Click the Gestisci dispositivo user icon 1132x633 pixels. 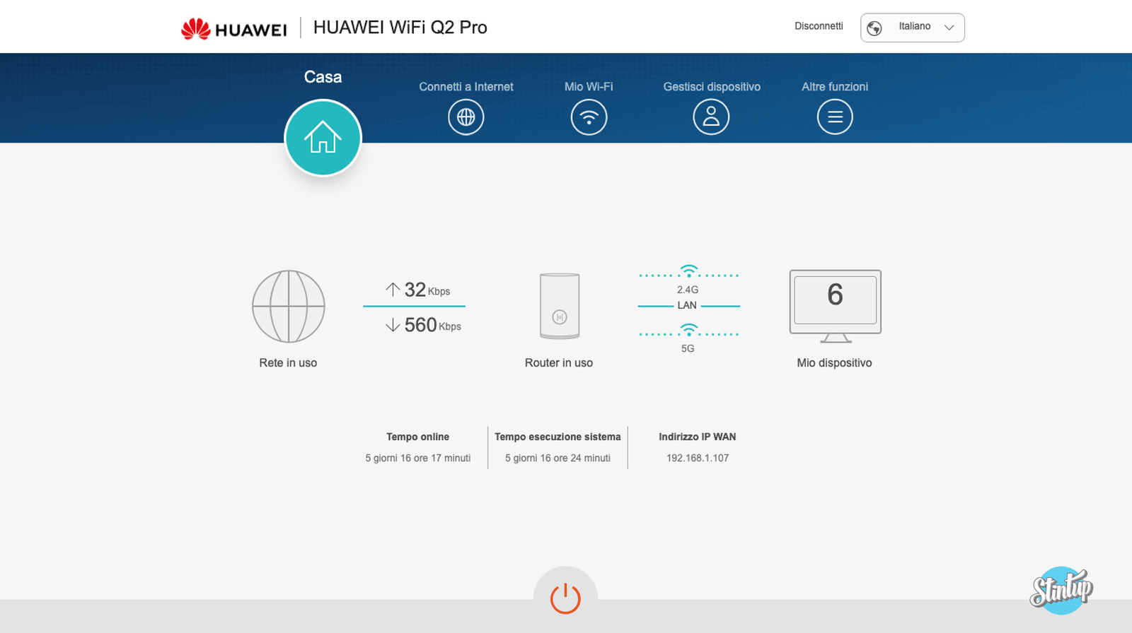click(711, 117)
